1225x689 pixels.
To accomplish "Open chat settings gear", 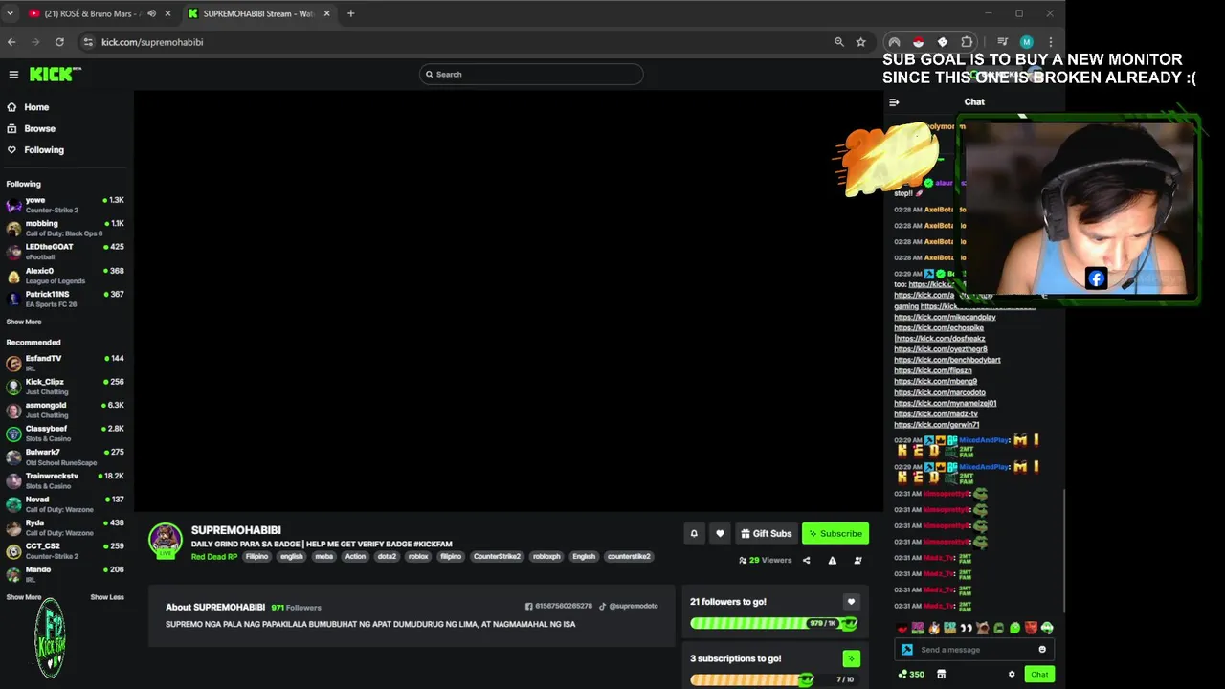I will [x=1012, y=675].
